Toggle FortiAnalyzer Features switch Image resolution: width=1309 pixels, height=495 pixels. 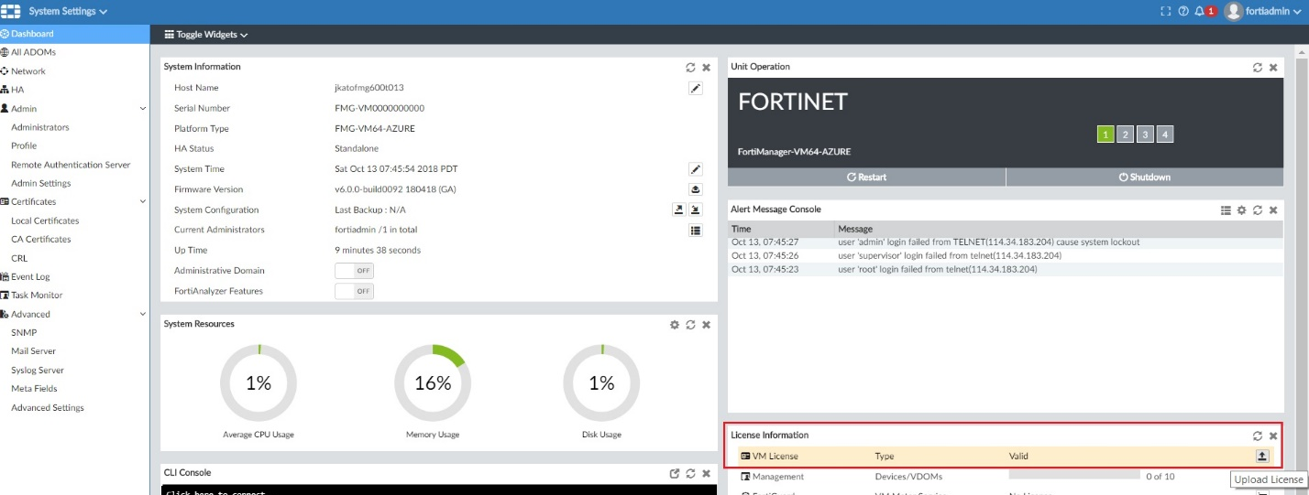pos(354,291)
